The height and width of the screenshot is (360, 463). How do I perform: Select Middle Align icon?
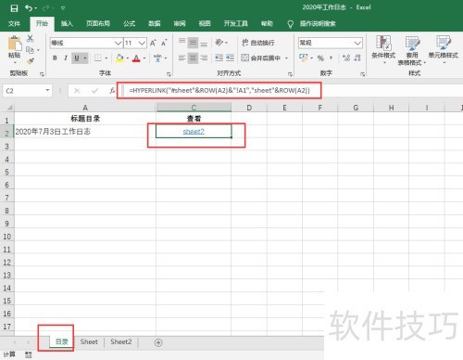[x=193, y=43]
